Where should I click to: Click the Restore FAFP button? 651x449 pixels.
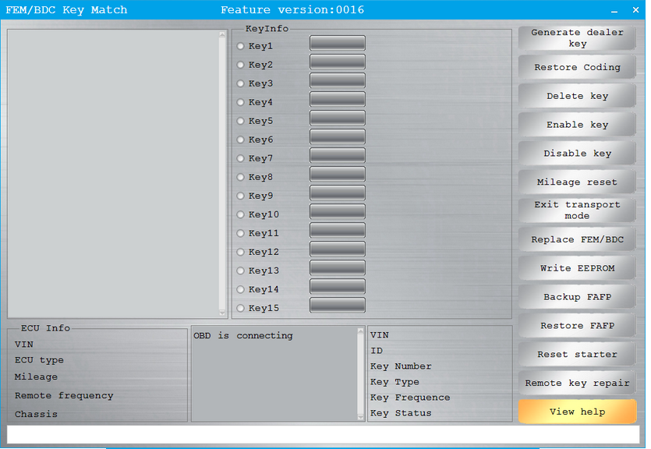pyautogui.click(x=577, y=325)
